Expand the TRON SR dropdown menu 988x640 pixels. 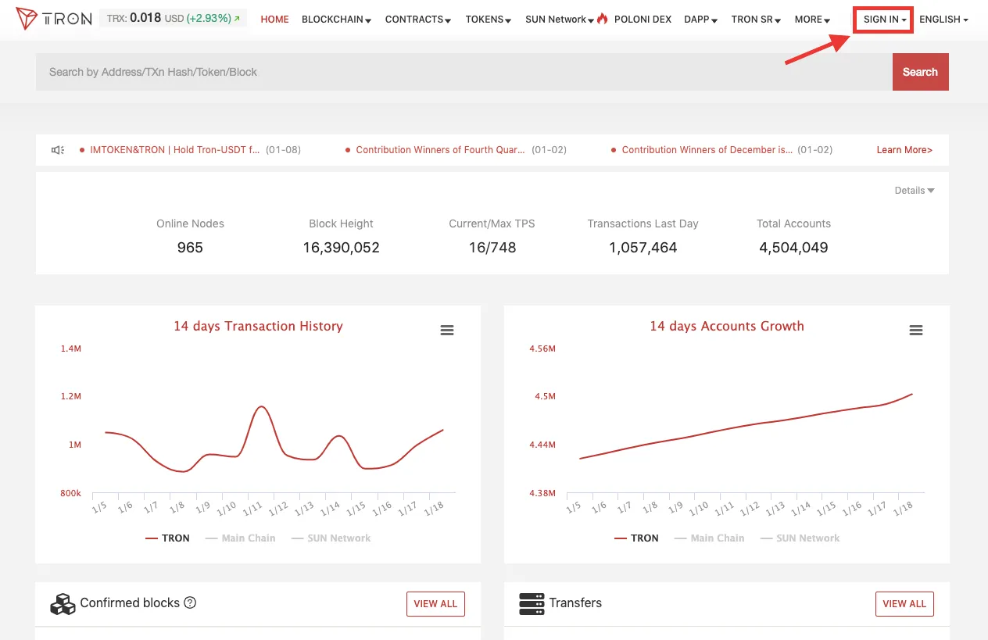756,20
